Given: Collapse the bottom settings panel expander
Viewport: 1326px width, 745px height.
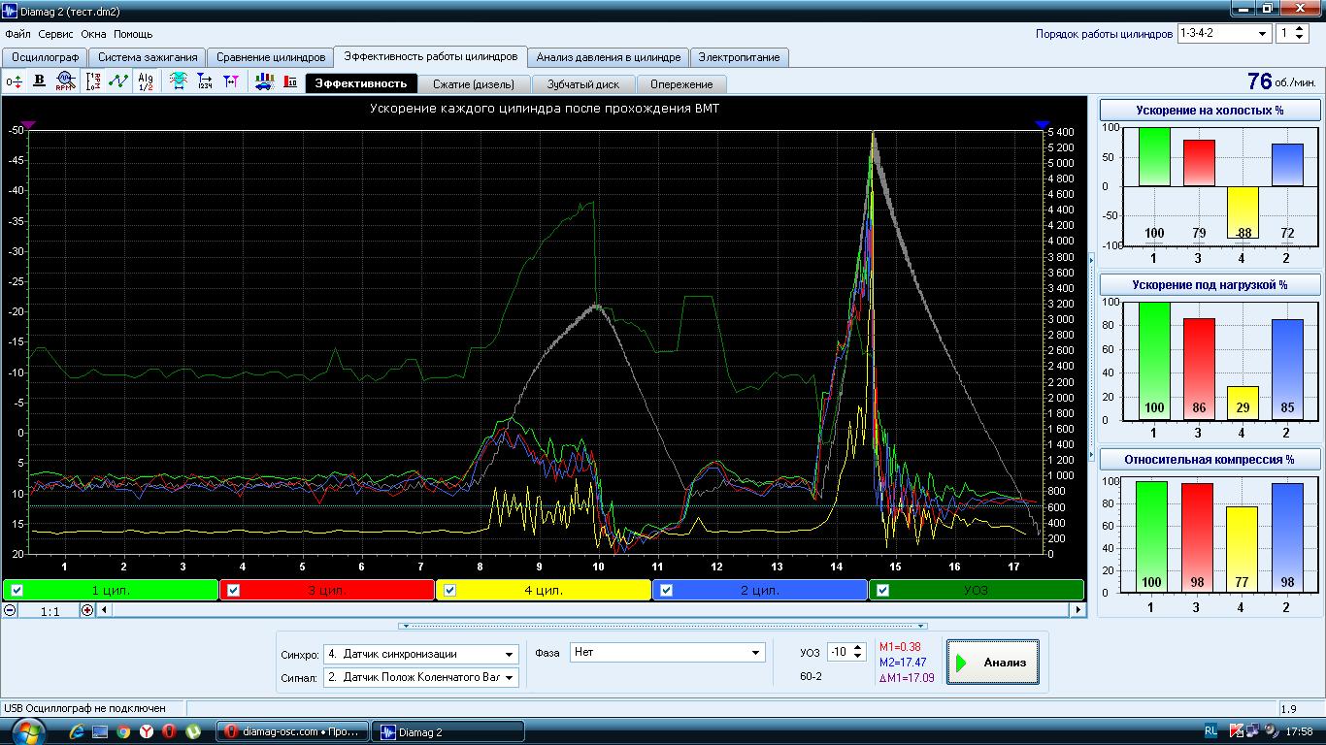Looking at the screenshot, I should [x=663, y=626].
